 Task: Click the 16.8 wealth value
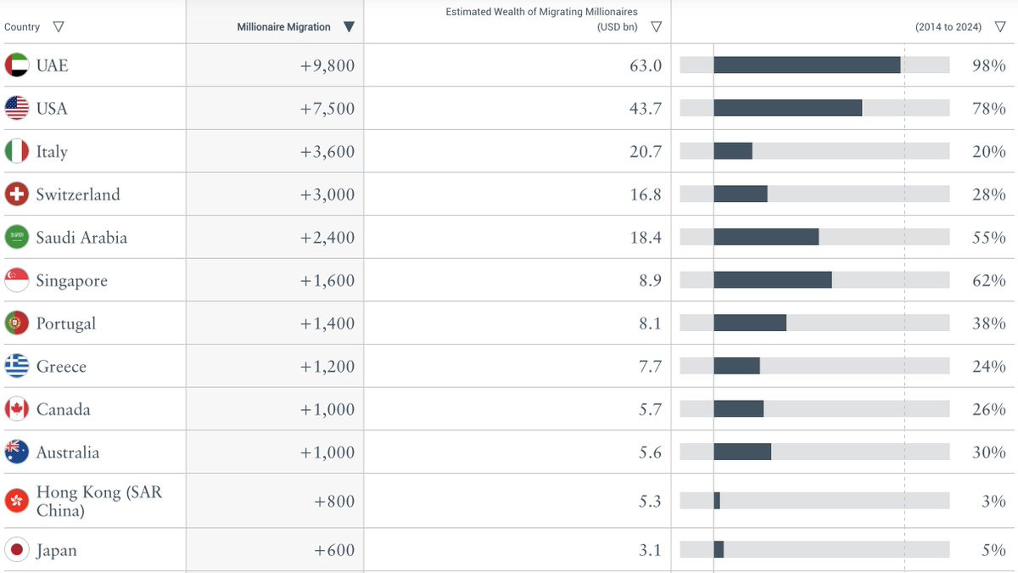(x=646, y=194)
